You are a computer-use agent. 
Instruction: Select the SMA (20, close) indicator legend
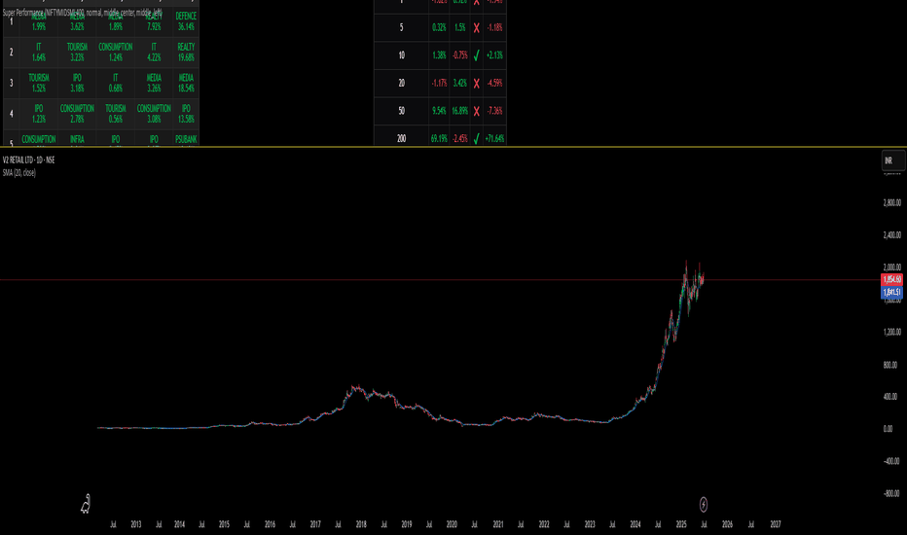click(x=19, y=173)
